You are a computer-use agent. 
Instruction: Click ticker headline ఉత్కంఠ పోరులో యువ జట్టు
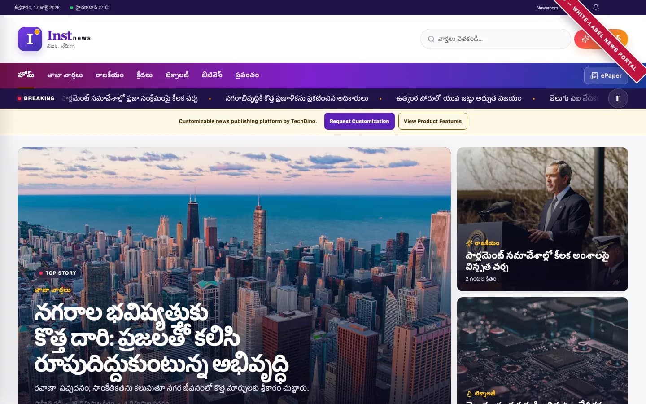[459, 98]
